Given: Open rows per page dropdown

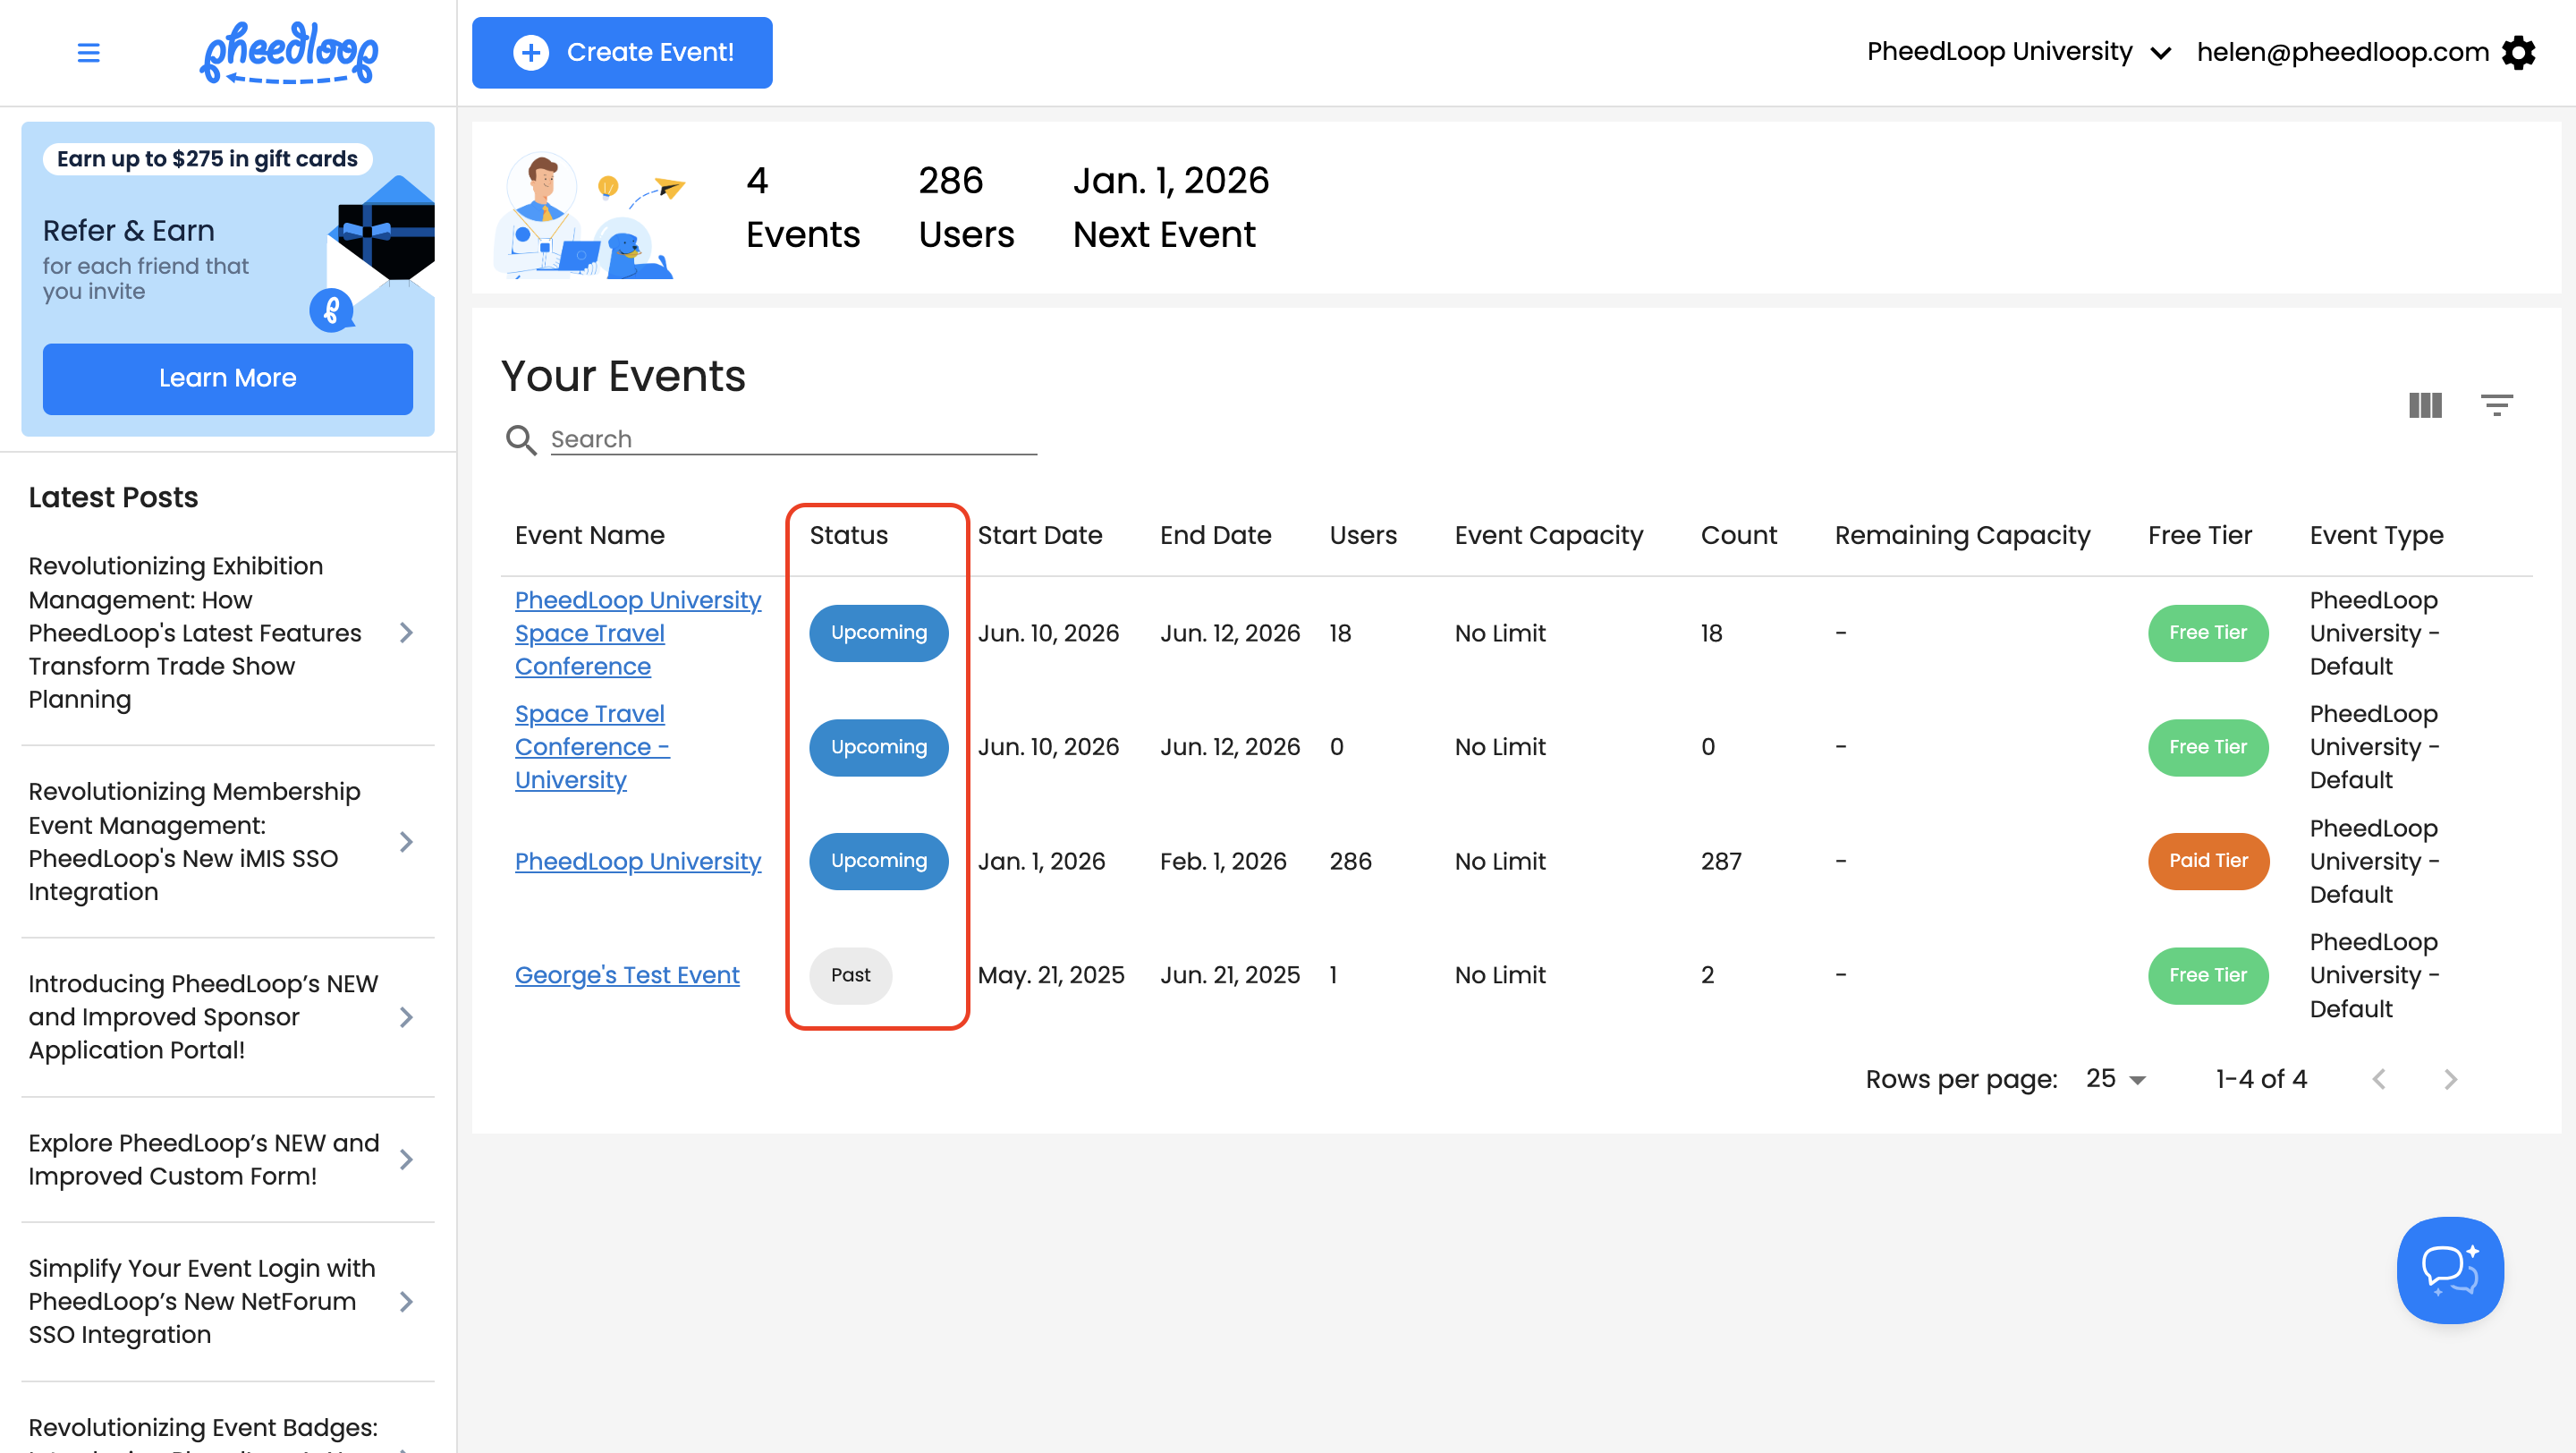Looking at the screenshot, I should tap(2116, 1079).
